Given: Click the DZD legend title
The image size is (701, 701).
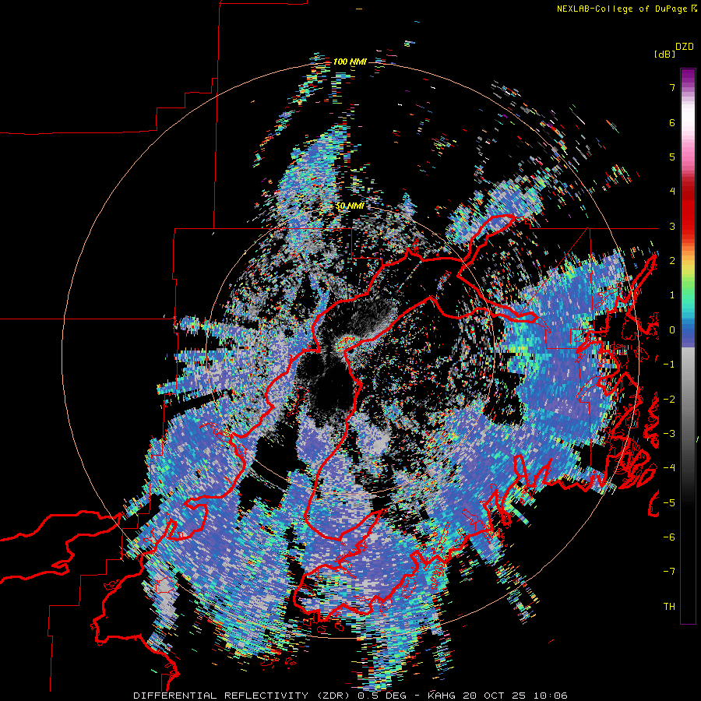Looking at the screenshot, I should [x=685, y=47].
